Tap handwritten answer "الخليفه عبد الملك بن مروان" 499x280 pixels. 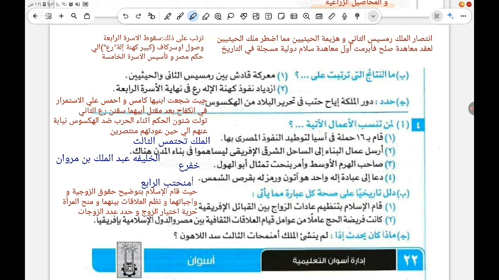pos(108,158)
